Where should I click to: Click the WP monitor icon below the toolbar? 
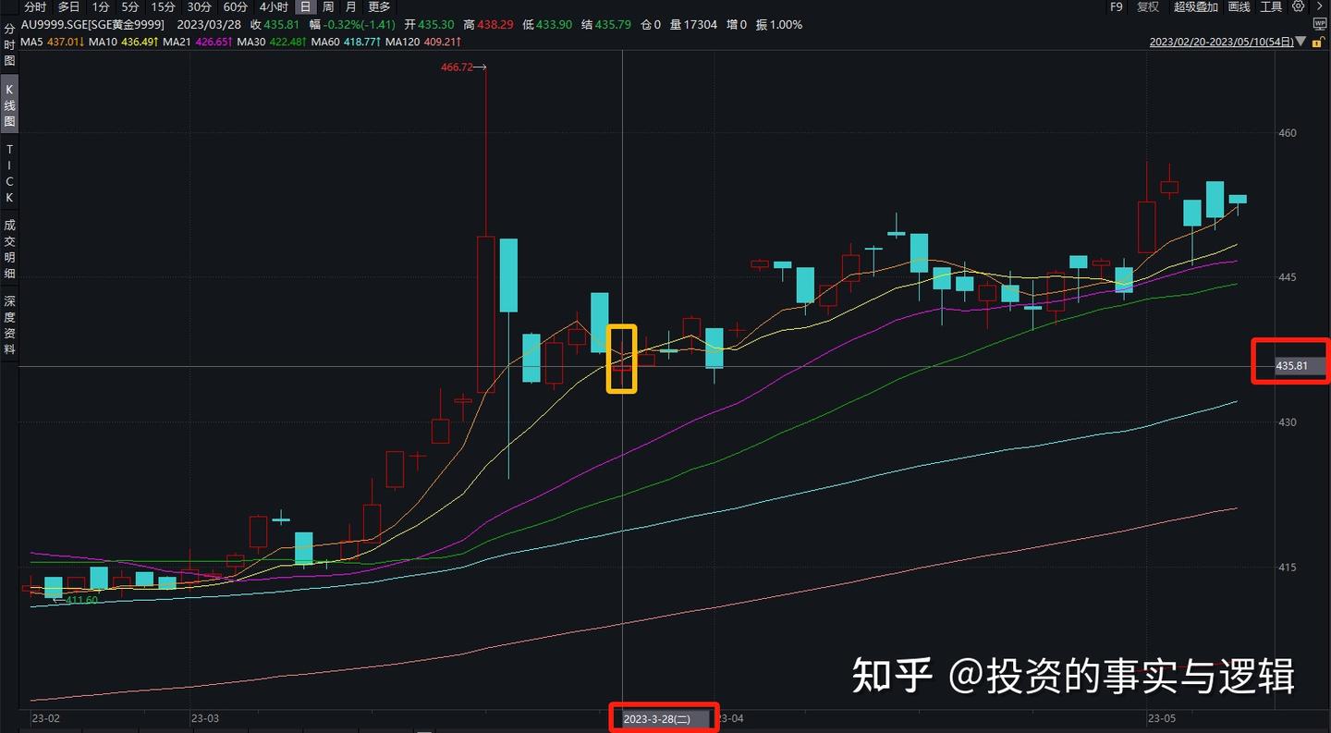1320,25
